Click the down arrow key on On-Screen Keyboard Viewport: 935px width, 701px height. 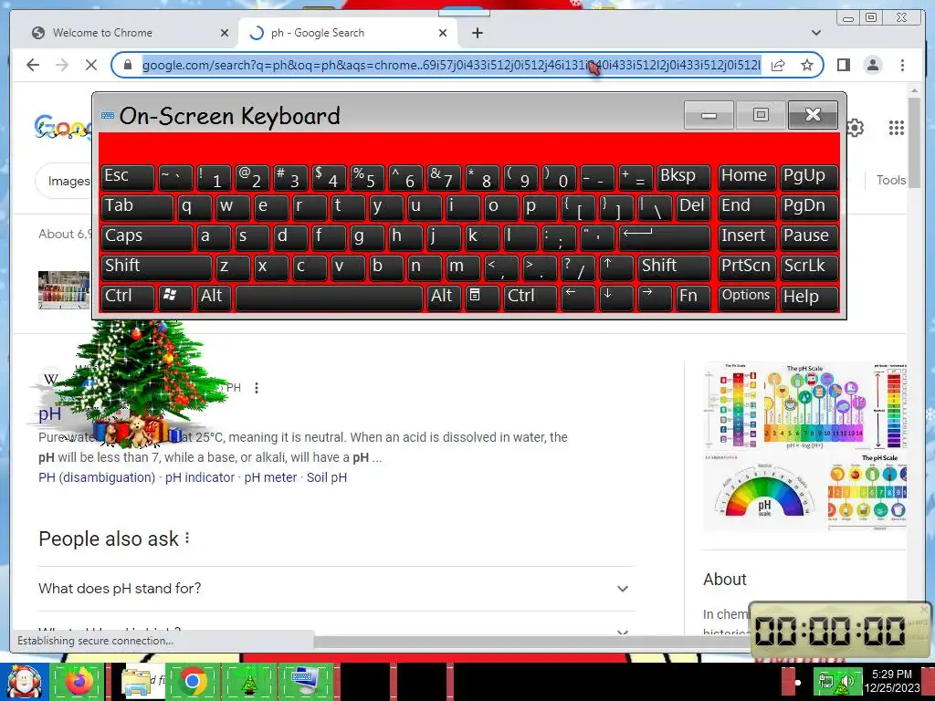pos(616,297)
